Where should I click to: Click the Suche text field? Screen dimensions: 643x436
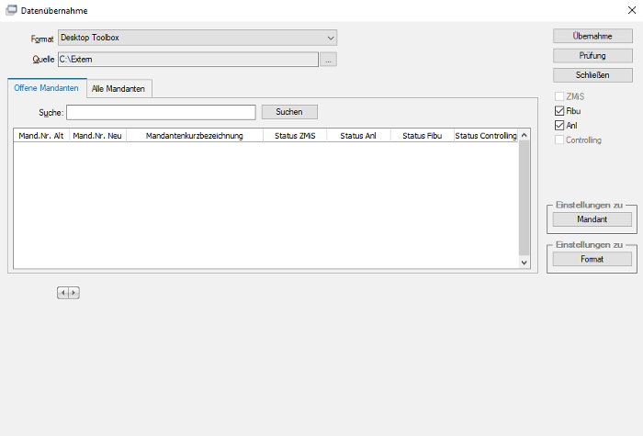pyautogui.click(x=161, y=112)
